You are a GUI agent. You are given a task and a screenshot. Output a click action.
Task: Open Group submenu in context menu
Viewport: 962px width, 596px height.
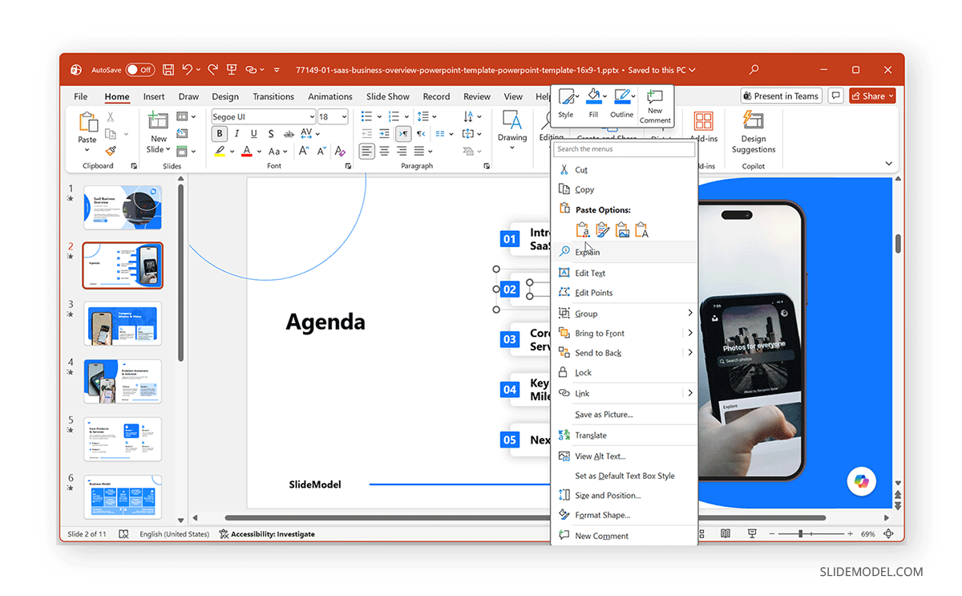pyautogui.click(x=624, y=314)
